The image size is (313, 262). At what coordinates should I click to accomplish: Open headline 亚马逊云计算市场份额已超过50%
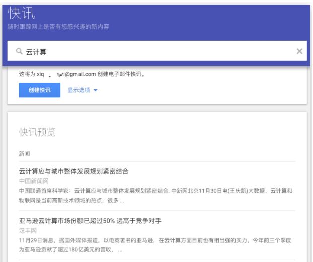coord(90,221)
